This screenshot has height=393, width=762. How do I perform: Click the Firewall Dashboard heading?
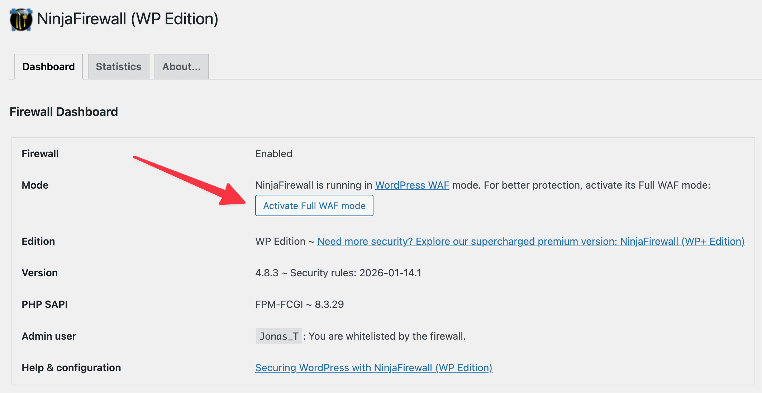(x=64, y=111)
